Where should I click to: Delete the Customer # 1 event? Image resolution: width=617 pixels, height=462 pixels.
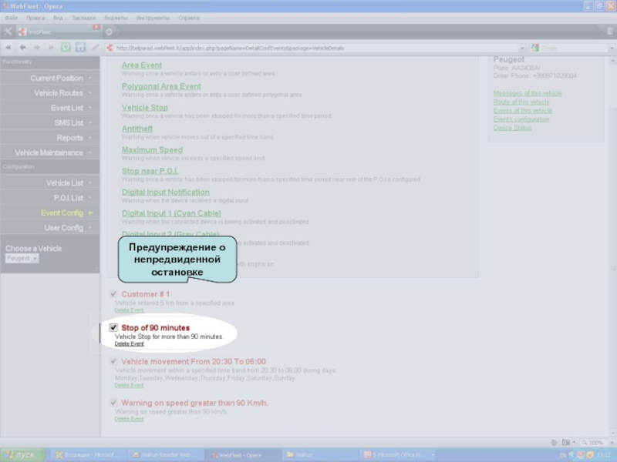coord(129,310)
